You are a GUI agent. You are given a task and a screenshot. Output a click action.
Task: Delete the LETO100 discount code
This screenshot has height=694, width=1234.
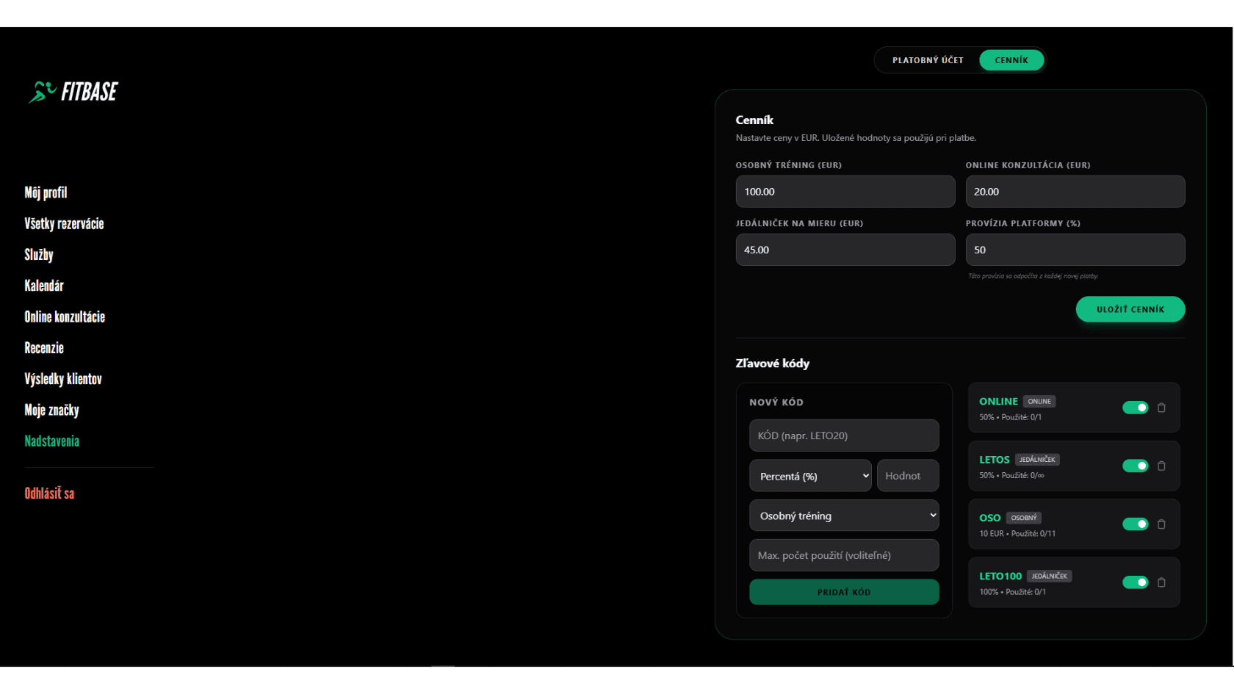pyautogui.click(x=1161, y=582)
